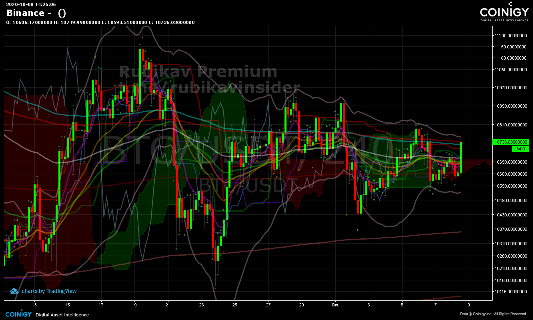Click date axis label '3'
The width and height of the screenshot is (533, 320).
[369, 304]
